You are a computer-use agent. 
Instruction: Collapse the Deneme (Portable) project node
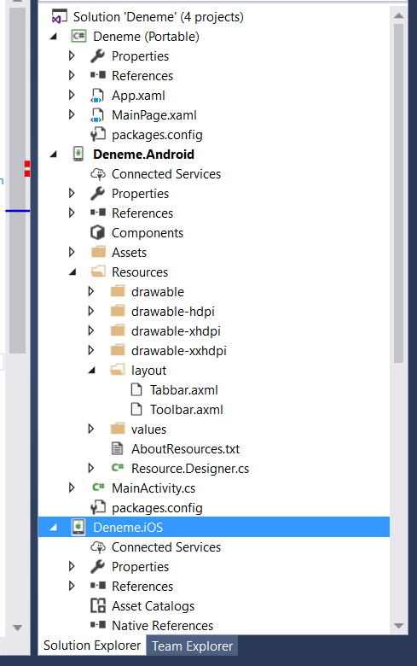tap(54, 37)
